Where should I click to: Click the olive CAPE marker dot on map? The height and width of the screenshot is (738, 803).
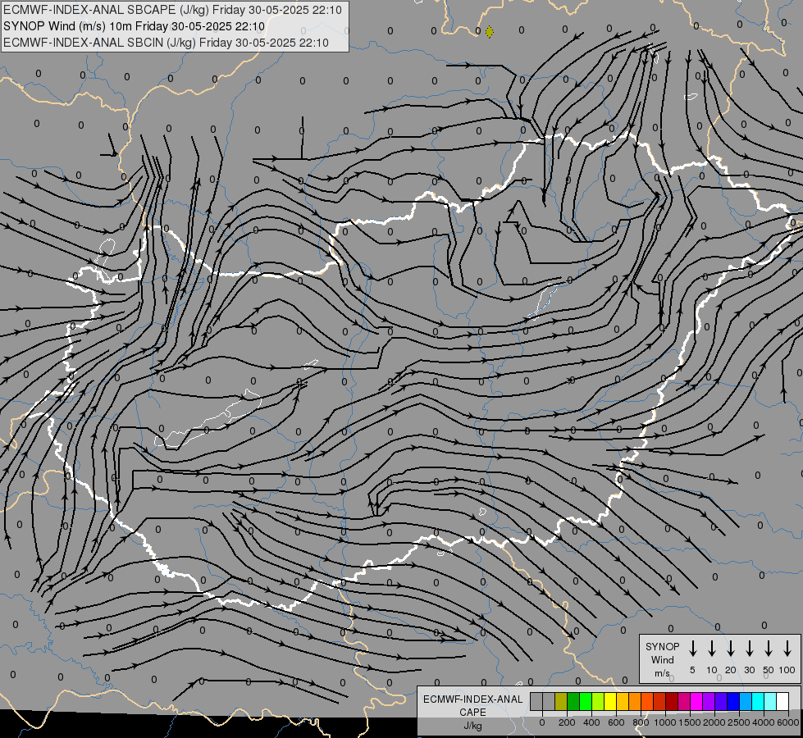(489, 32)
